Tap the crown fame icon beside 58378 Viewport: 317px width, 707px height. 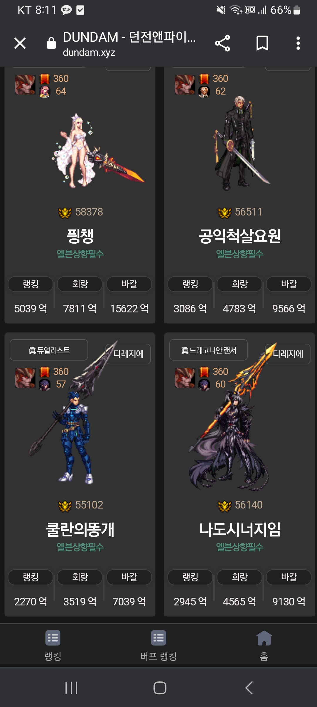pos(65,212)
